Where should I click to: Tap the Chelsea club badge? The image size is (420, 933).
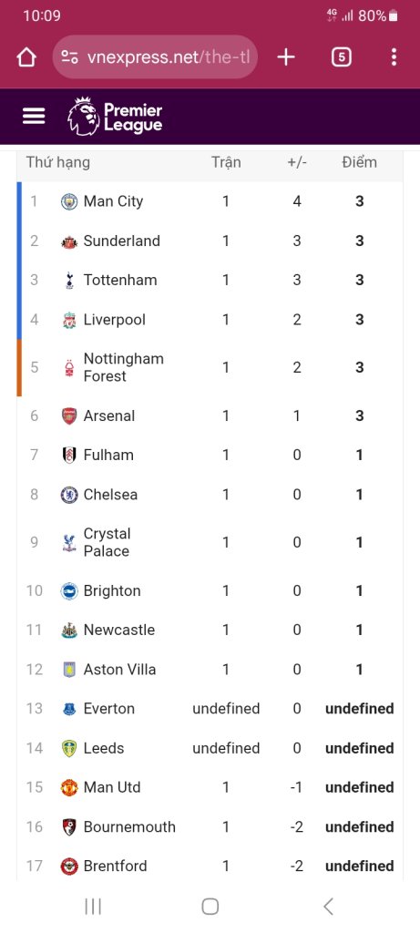point(69,495)
